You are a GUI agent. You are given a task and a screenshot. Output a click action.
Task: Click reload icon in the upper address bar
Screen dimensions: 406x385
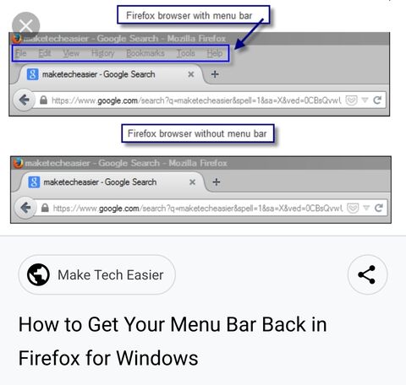[377, 100]
